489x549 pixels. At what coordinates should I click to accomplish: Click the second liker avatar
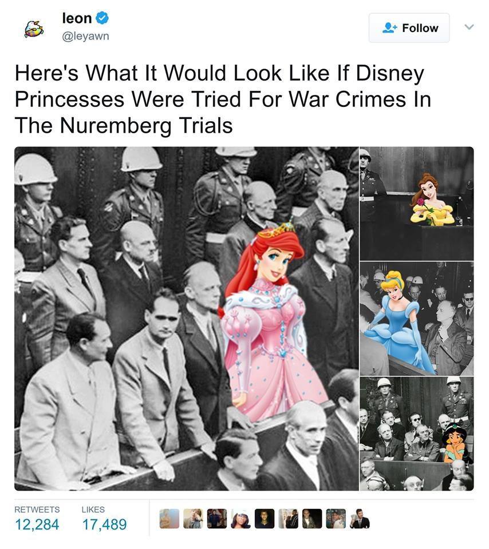pyautogui.click(x=193, y=519)
